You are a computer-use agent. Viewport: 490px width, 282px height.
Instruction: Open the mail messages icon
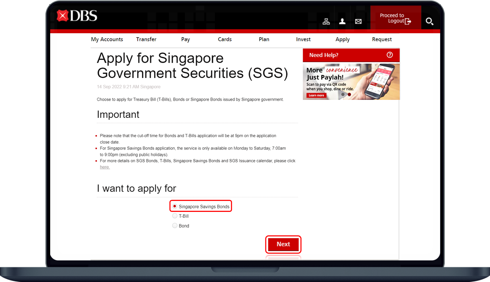[x=358, y=22]
